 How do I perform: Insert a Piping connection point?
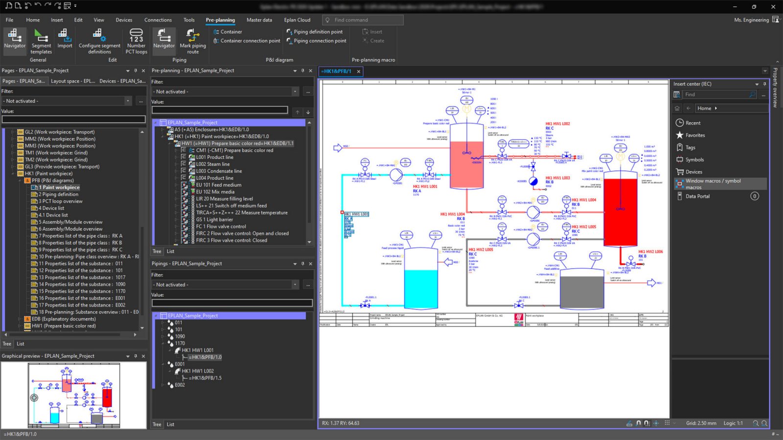[x=316, y=41]
